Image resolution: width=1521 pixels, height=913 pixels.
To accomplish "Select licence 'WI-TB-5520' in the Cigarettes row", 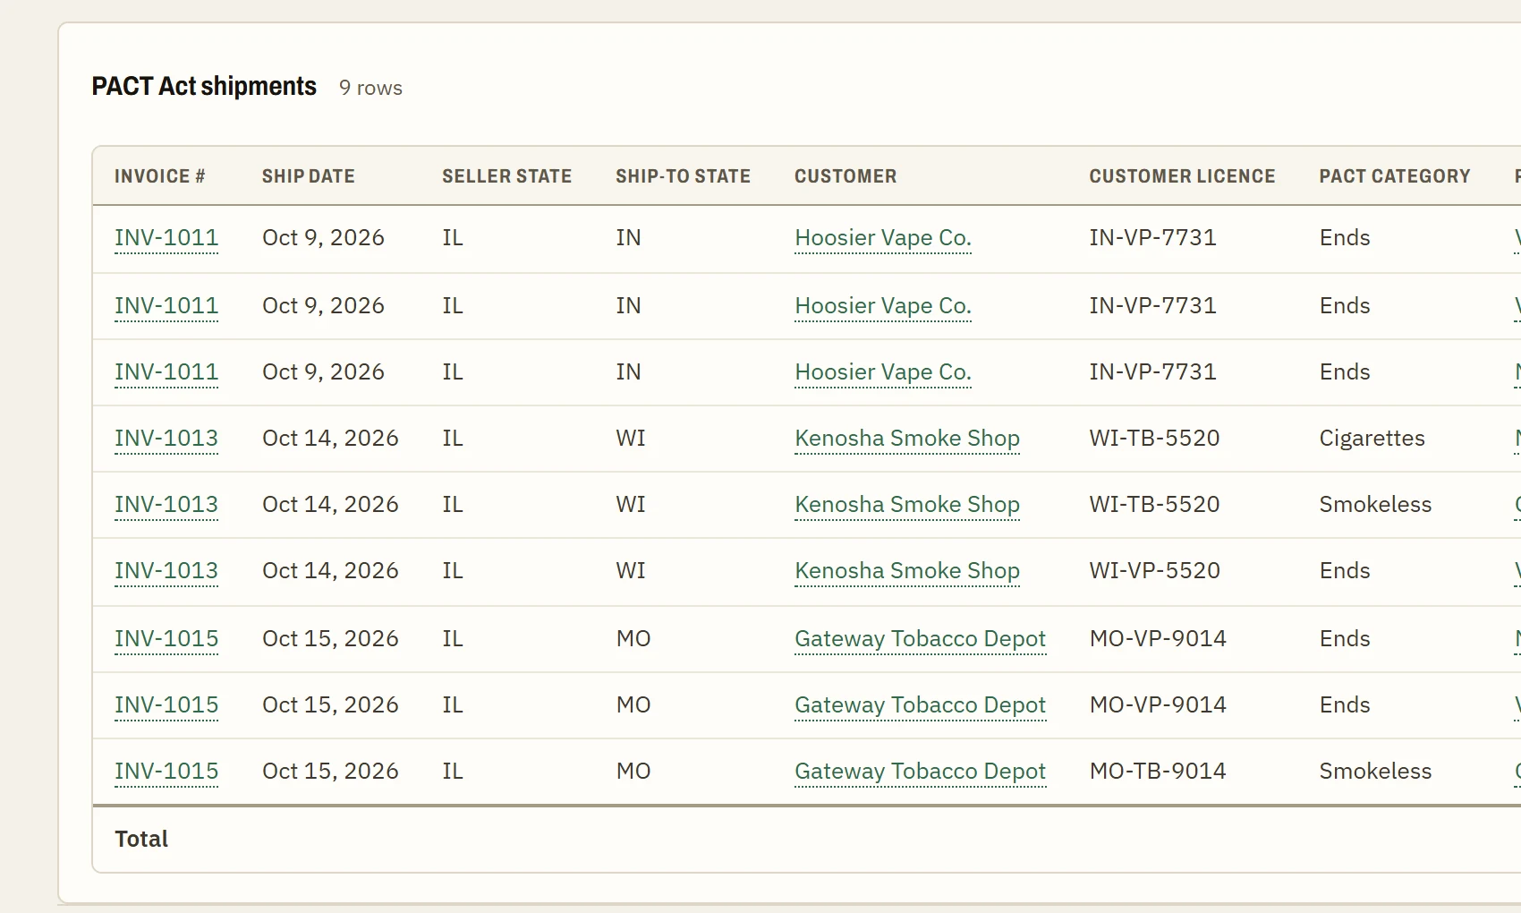I will 1154,439.
